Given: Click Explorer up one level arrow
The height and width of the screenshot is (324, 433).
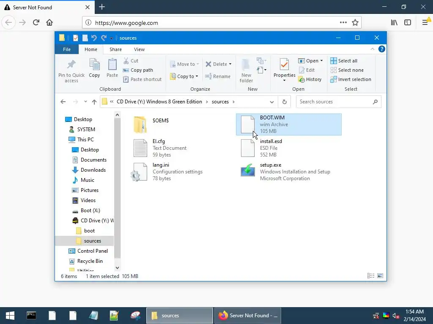Looking at the screenshot, I should 94,102.
